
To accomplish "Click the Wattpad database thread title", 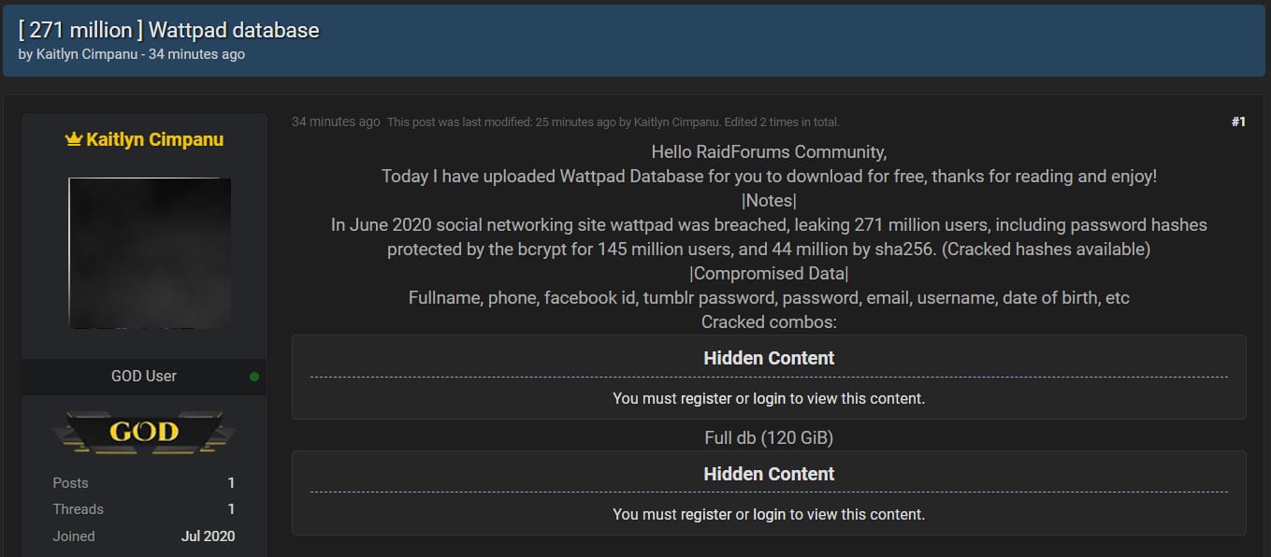I will click(x=168, y=30).
